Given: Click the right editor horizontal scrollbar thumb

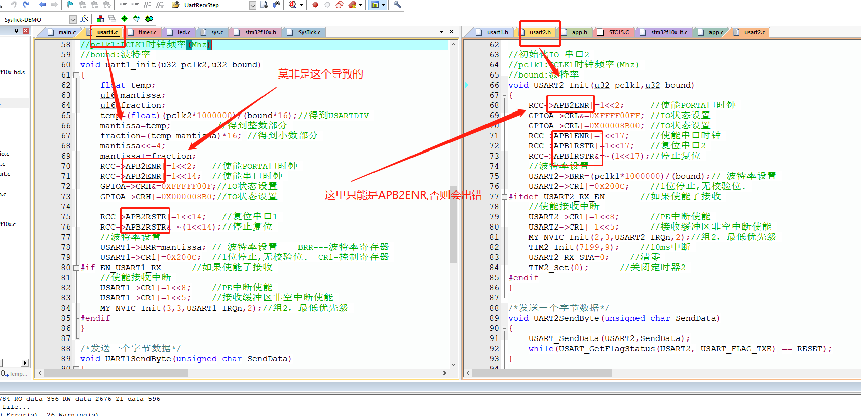Looking at the screenshot, I should pos(542,373).
